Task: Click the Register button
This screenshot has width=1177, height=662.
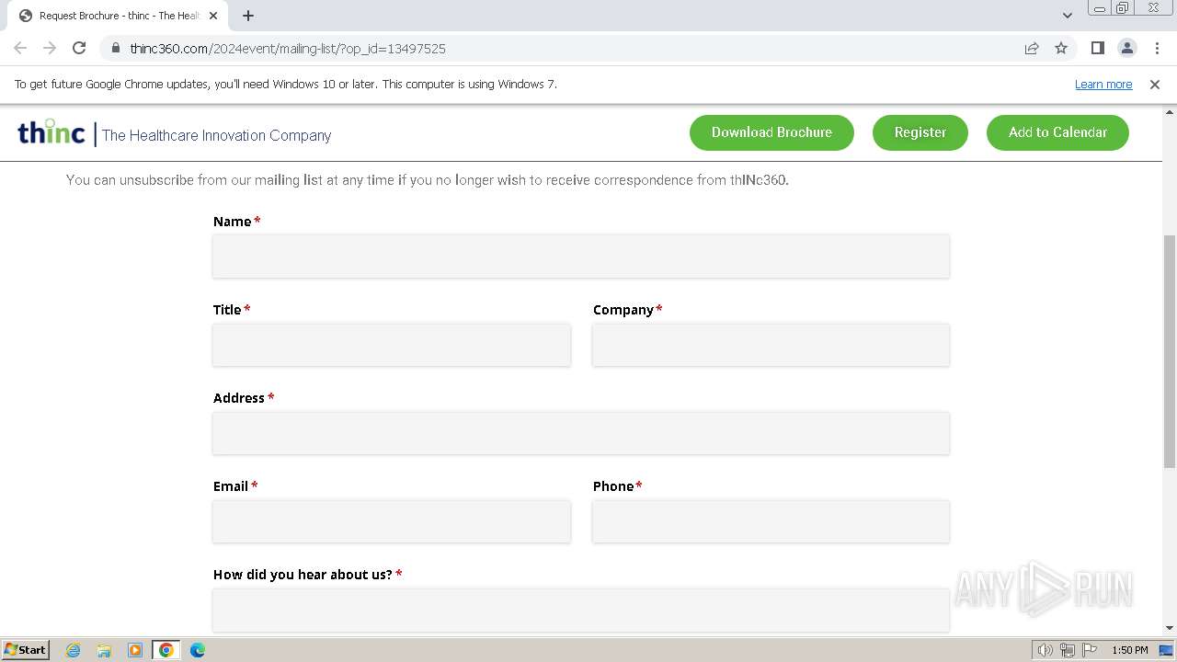Action: coord(920,132)
